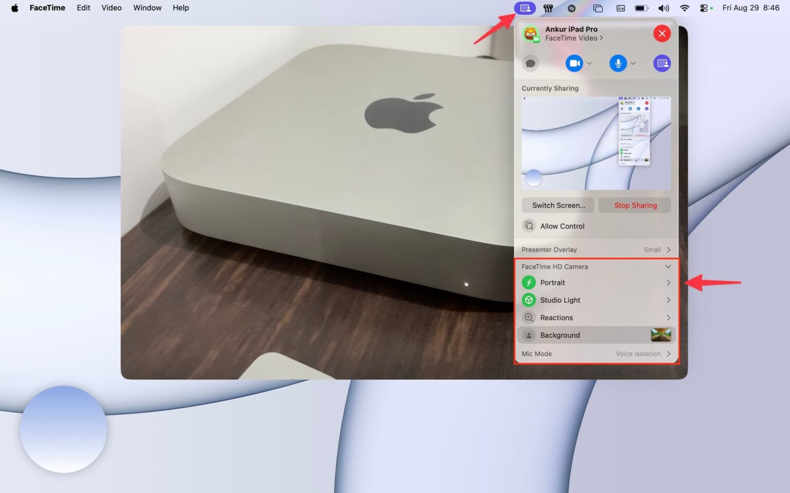Image resolution: width=790 pixels, height=493 pixels.
Task: Click the purple screen share button
Action: pyautogui.click(x=662, y=63)
